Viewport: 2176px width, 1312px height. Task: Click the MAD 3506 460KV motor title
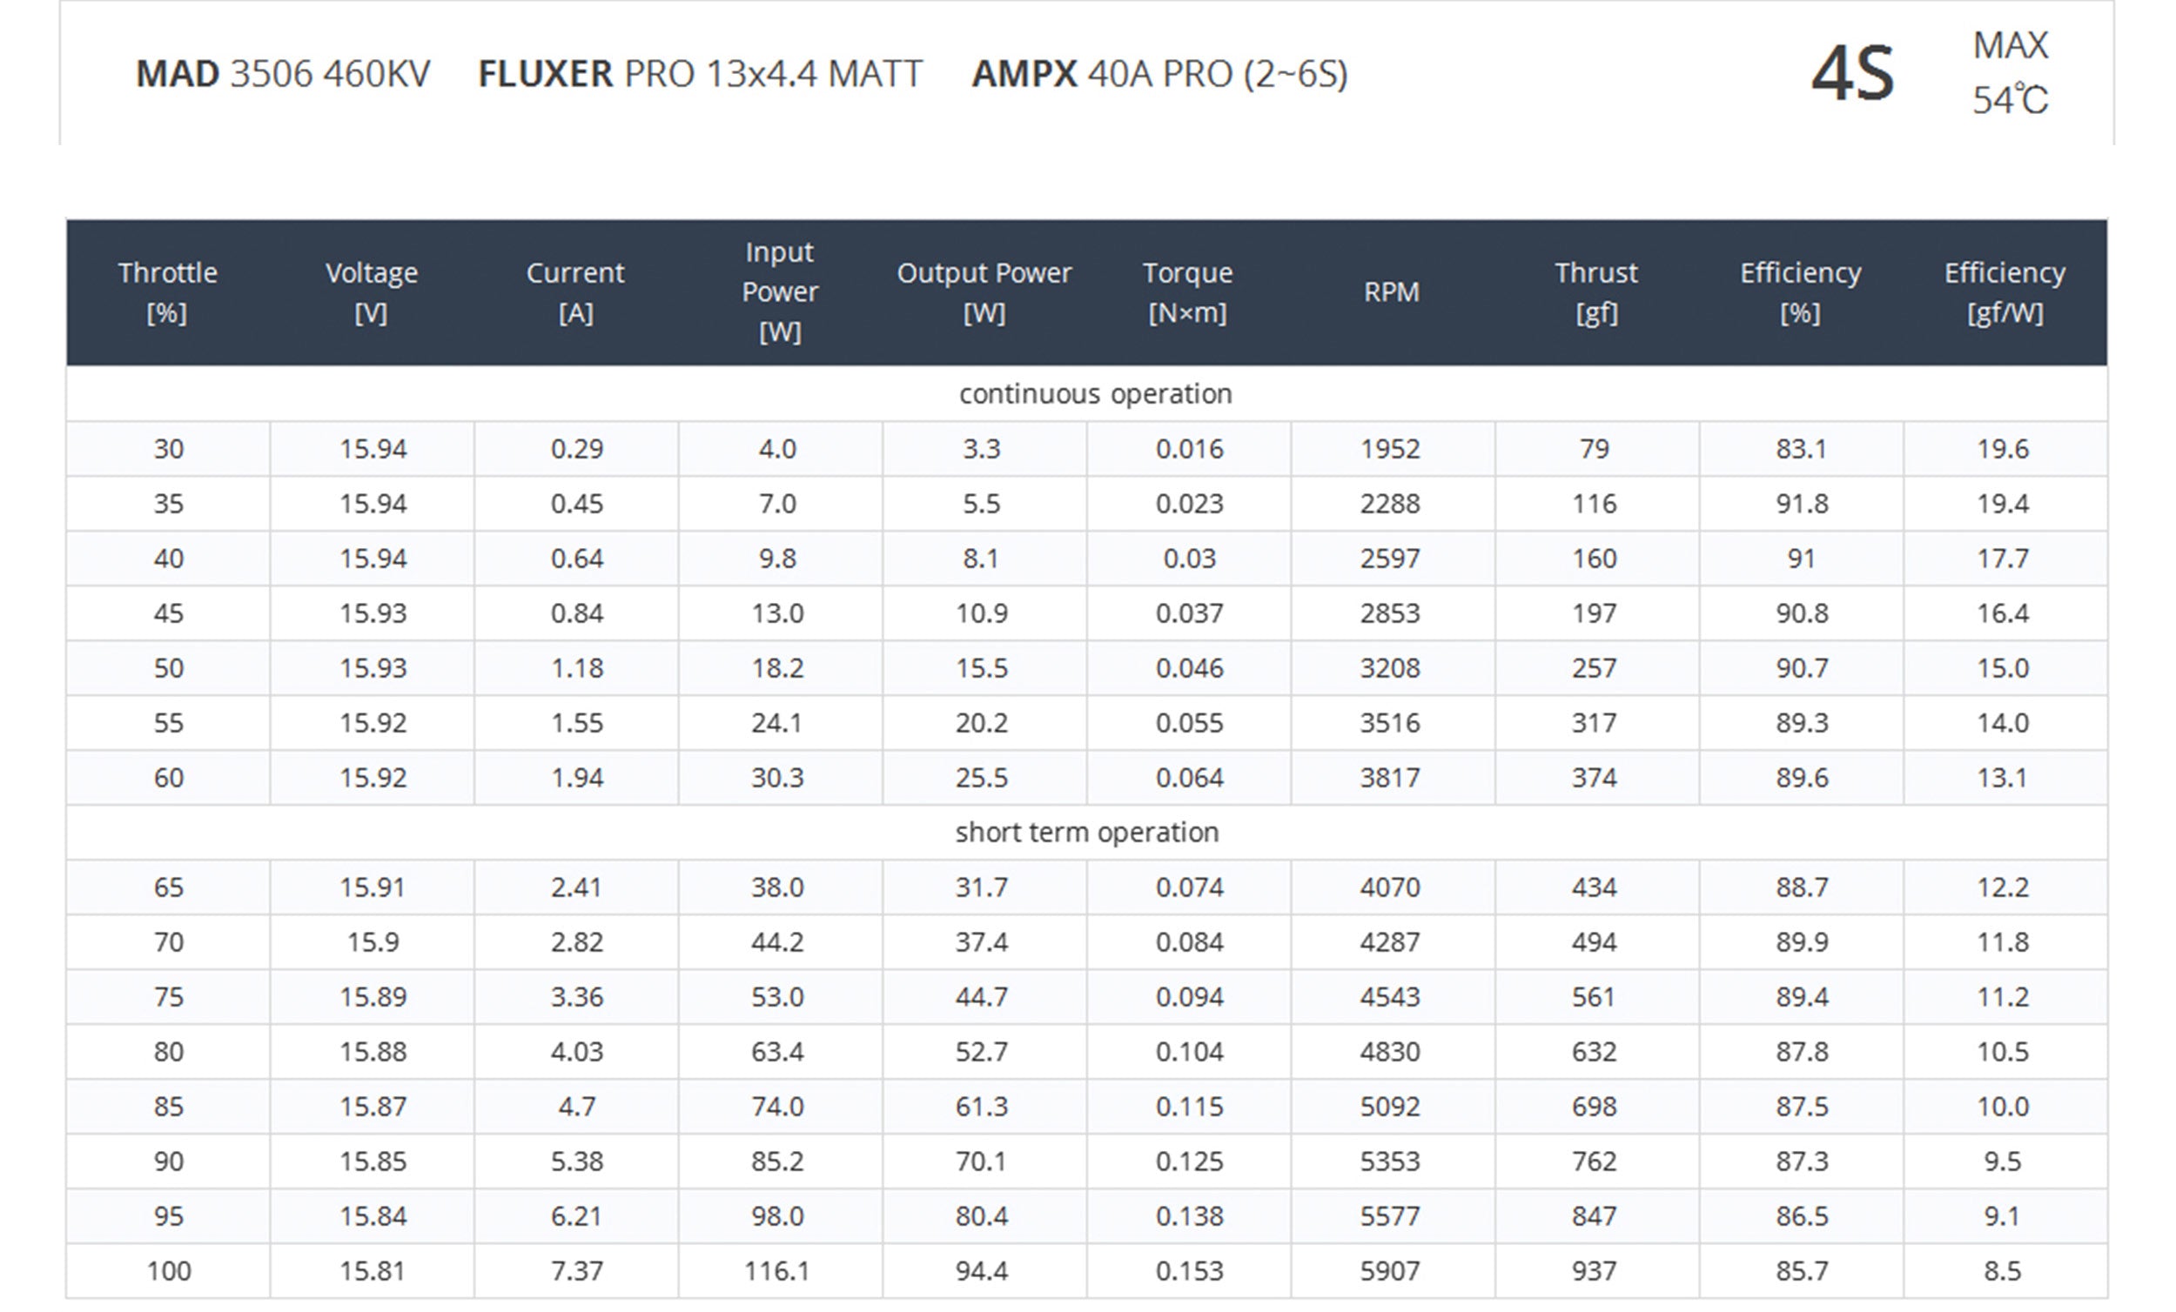[x=283, y=74]
